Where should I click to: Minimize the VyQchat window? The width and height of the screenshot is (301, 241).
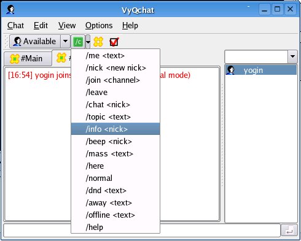265,9
